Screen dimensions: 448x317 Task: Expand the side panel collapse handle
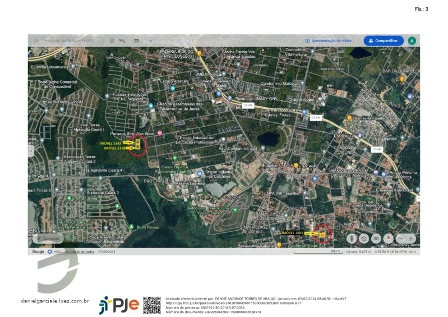pos(31,151)
